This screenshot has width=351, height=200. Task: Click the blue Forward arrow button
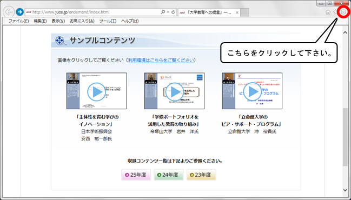pos(19,12)
